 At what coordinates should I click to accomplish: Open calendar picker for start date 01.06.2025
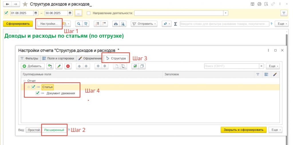(36, 13)
